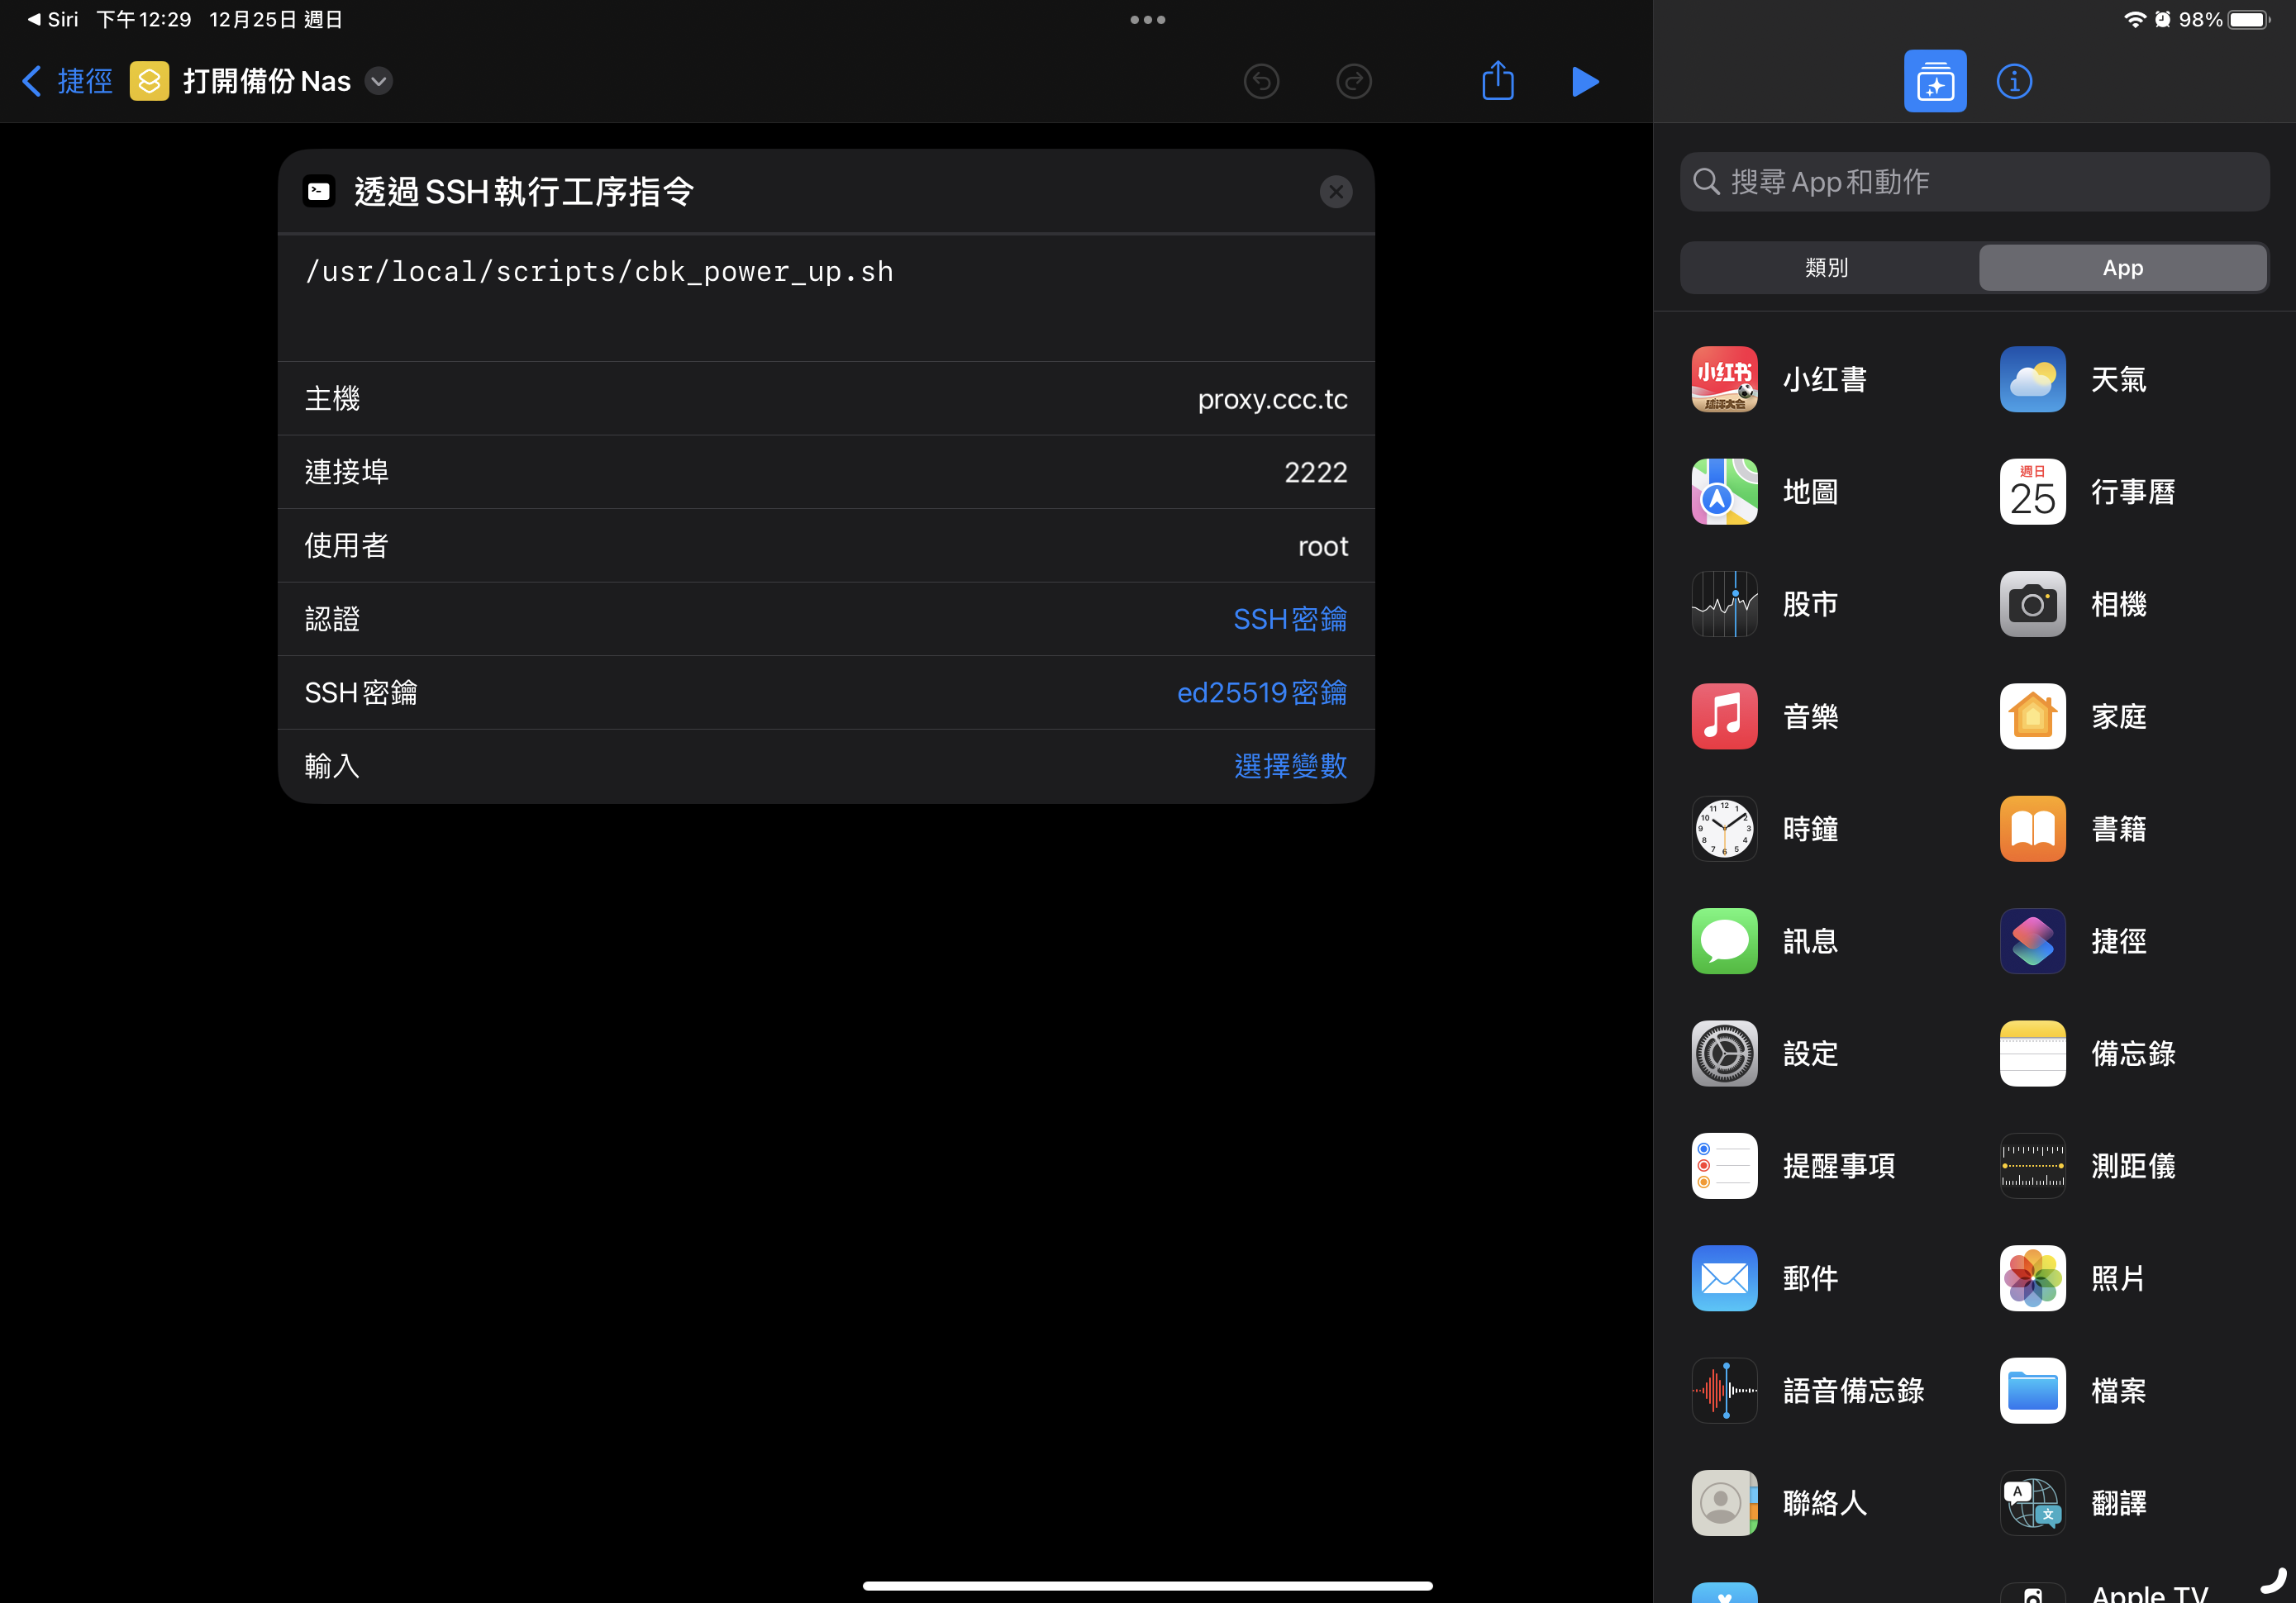Image resolution: width=2296 pixels, height=1603 pixels.
Task: Go back to the 捷徑 list
Action: pyautogui.click(x=67, y=81)
